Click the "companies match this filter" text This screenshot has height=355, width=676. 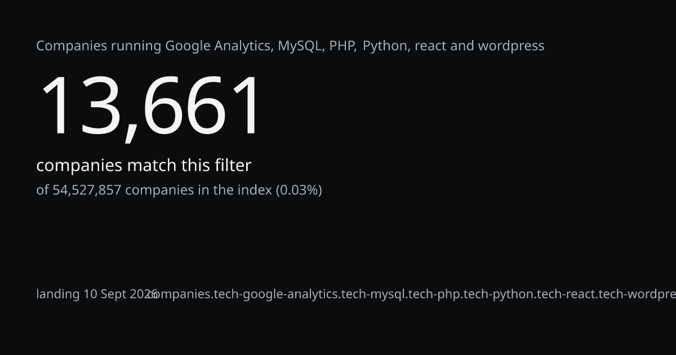point(144,166)
